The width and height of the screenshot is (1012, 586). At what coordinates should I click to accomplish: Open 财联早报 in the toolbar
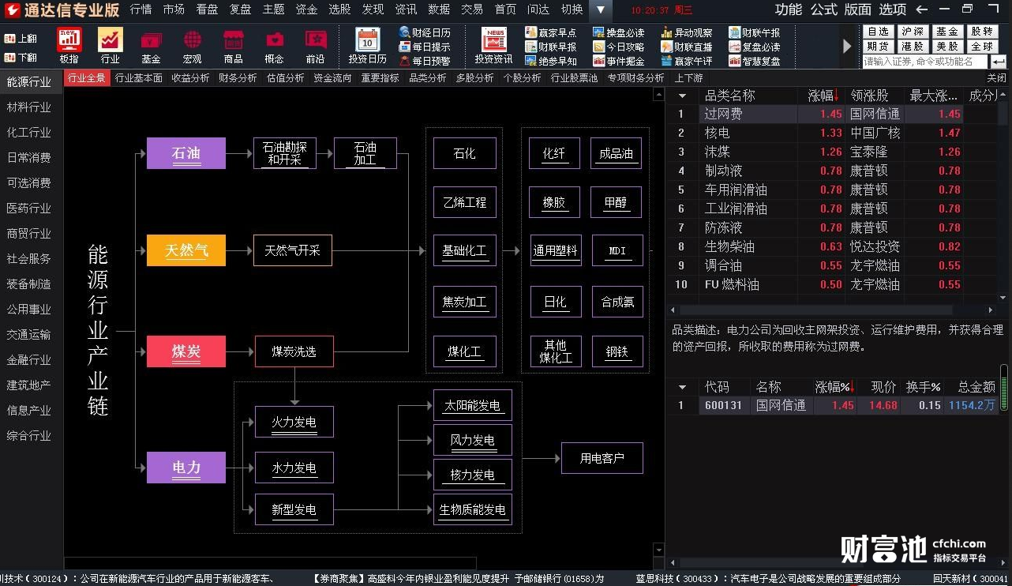point(551,47)
